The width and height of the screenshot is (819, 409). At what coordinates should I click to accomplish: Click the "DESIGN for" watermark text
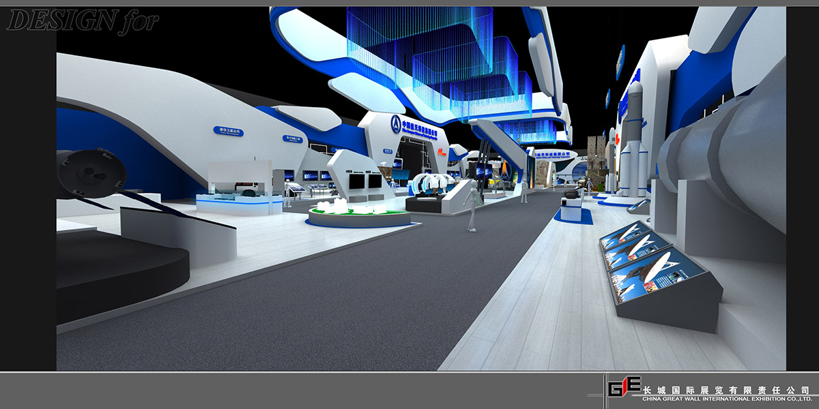point(82,20)
